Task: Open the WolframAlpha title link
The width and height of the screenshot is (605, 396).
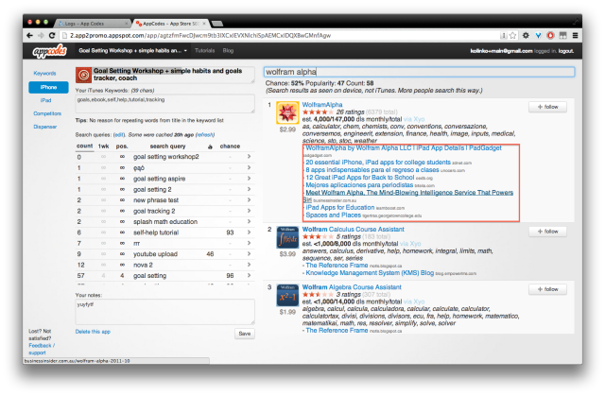Action: (x=322, y=105)
